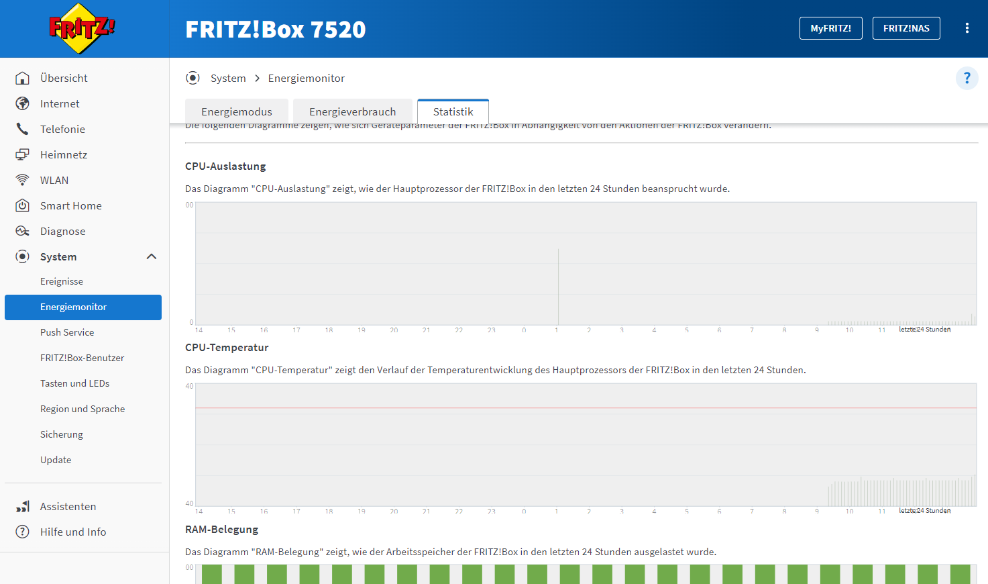988x584 pixels.
Task: Click the CPU-Temperatur chart area
Action: (586, 444)
